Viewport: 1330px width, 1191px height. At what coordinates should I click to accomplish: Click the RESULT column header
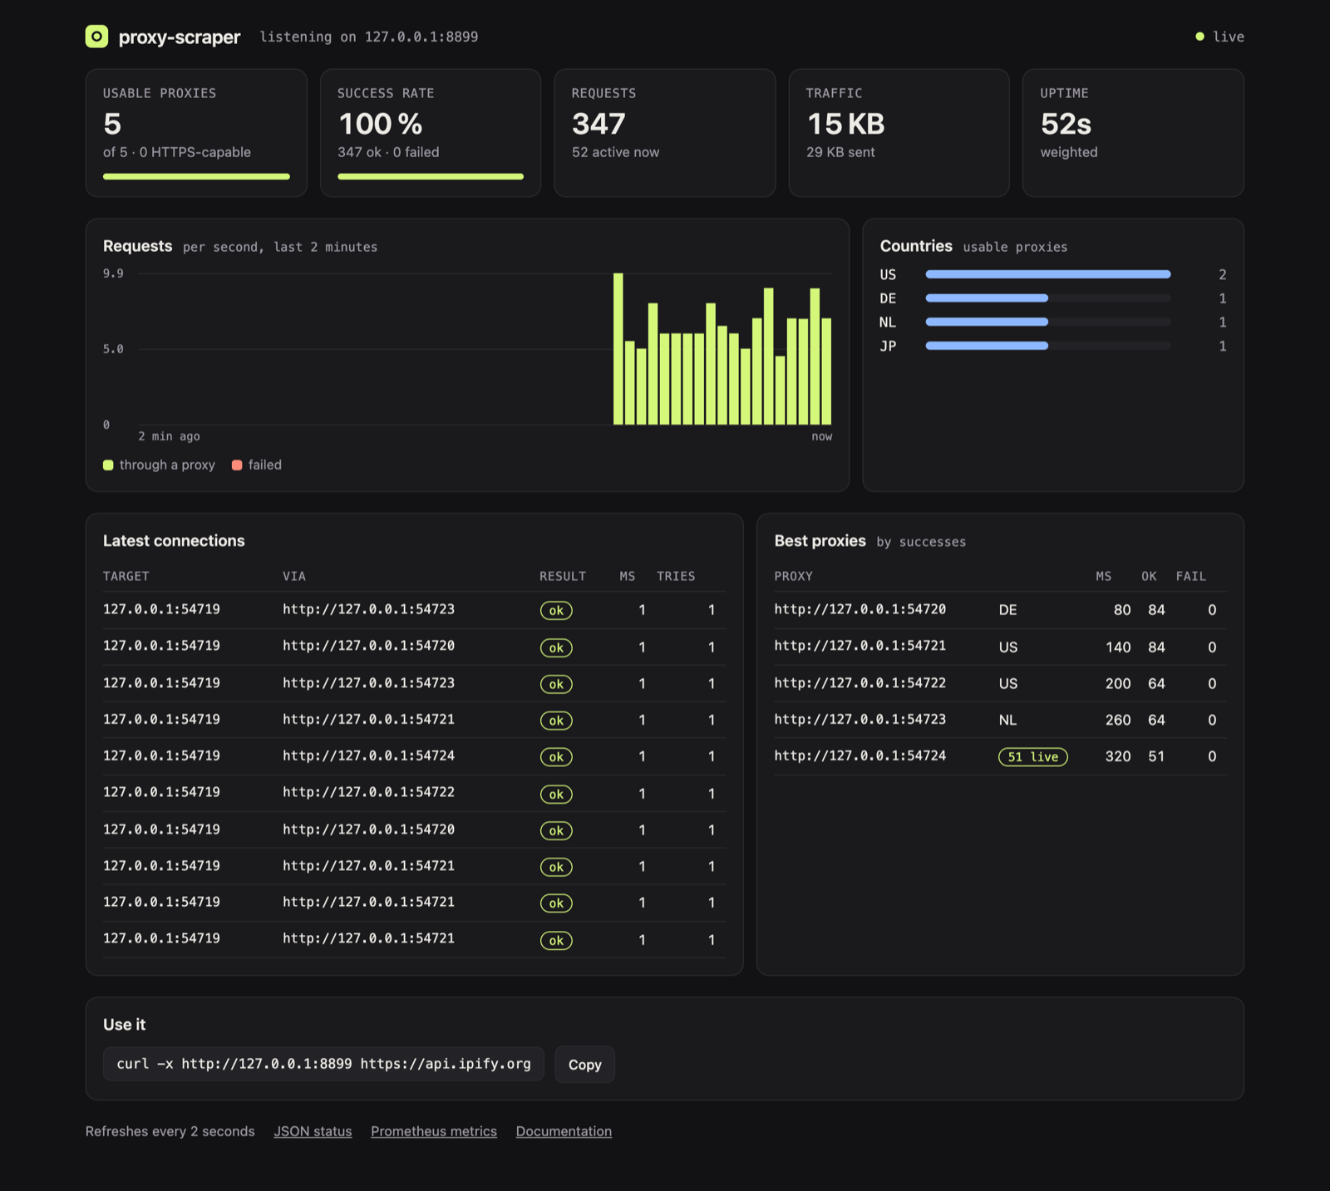point(563,576)
